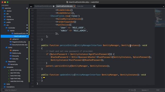Toggle sidebar via status bar panel icon
The image size is (165, 92).
pos(3,90)
